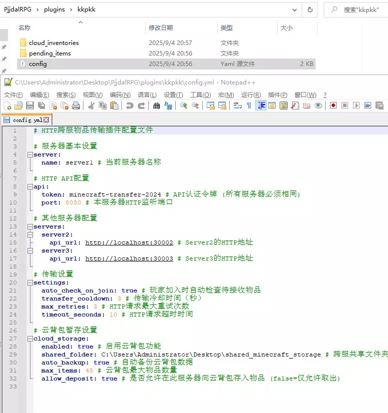Click the http://localhost:30003 link
The image size is (388, 413).
[x=129, y=258]
